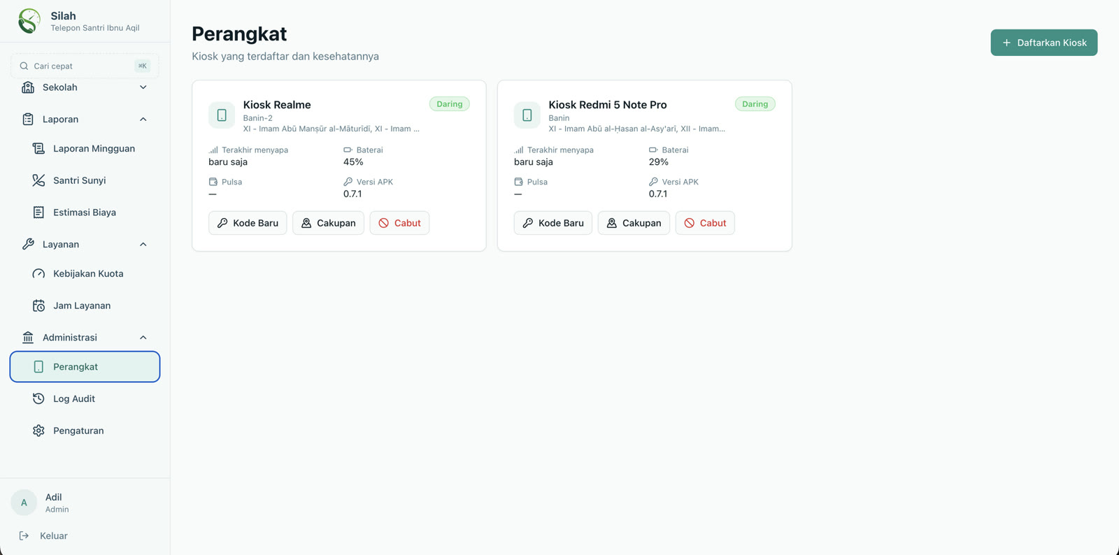Select the Perangkat menu item
Viewport: 1119px width, 555px height.
tap(85, 367)
